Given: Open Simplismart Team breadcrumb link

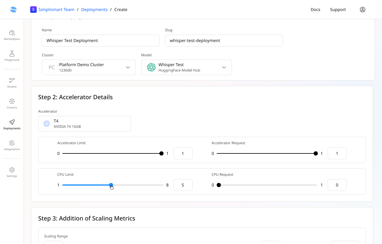Looking at the screenshot, I should click(56, 10).
